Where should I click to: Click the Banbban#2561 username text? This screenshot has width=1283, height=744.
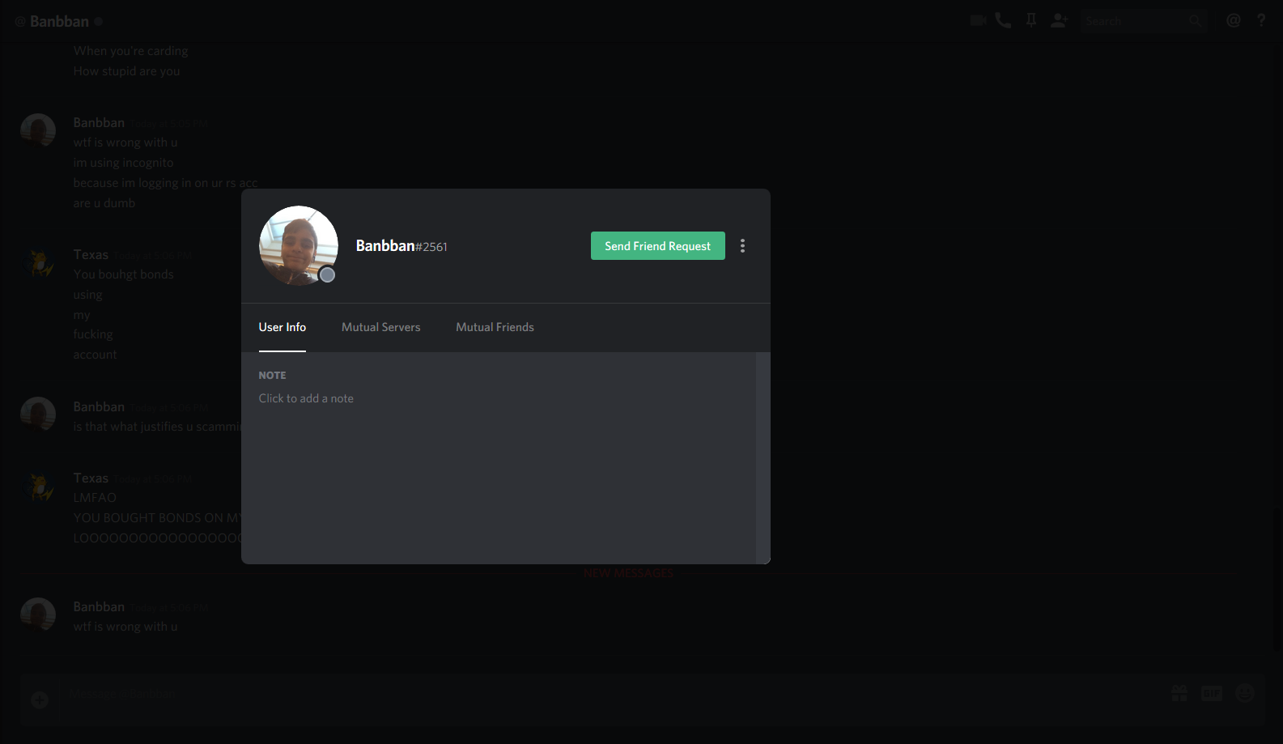(x=401, y=246)
